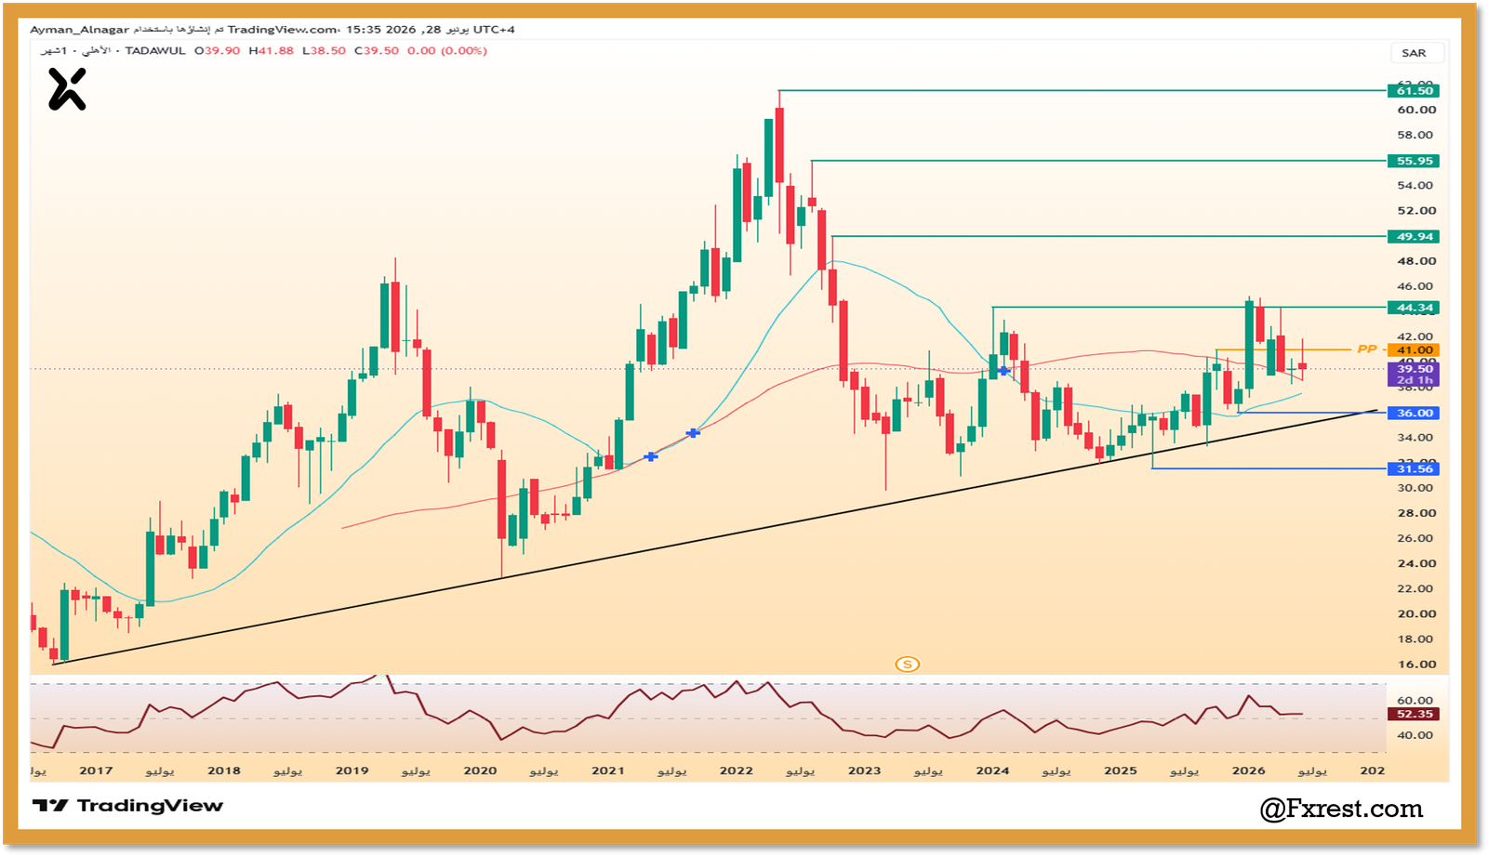This screenshot has height=856, width=1488.
Task: Click 58.00 on the price scale
Action: coord(1416,135)
